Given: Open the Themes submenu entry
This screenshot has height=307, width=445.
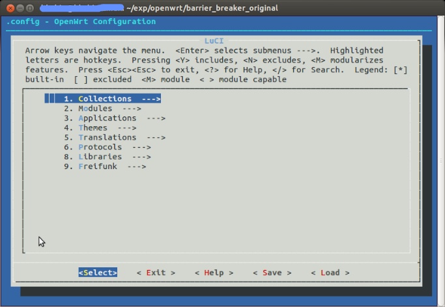Looking at the screenshot, I should click(100, 127).
